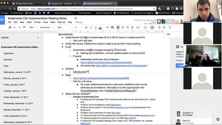Image resolution: width=222 pixels, height=125 pixels.
Task: Open the text color picker
Action: point(100,27)
